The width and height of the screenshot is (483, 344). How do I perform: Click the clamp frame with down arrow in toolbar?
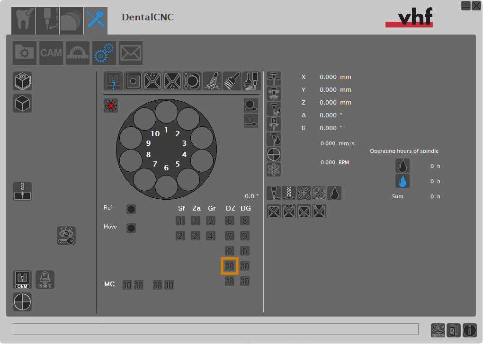[172, 81]
